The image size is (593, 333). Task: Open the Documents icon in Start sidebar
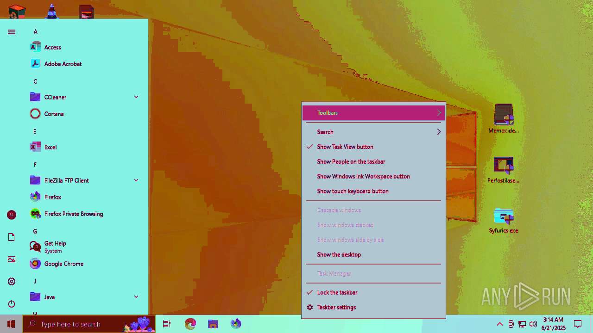[12, 237]
